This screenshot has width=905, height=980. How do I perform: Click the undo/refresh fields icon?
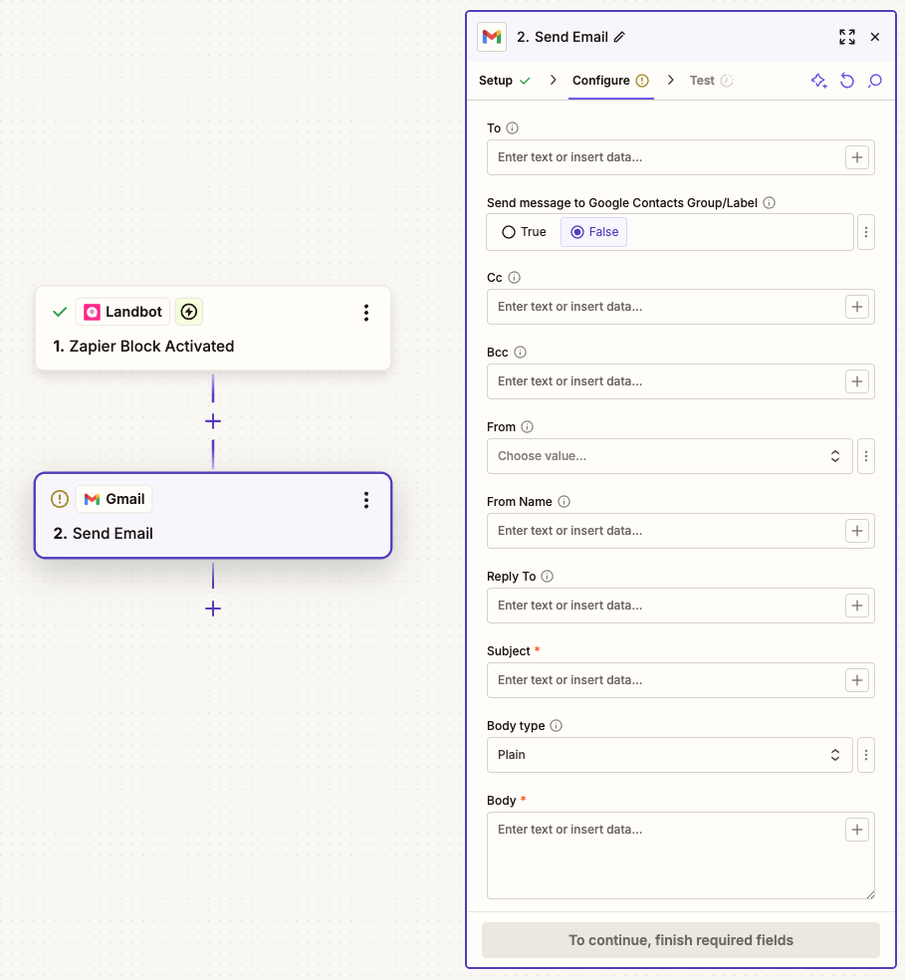coord(847,81)
